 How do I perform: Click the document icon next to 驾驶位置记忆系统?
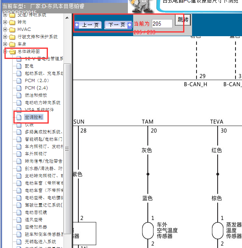pos(19,205)
